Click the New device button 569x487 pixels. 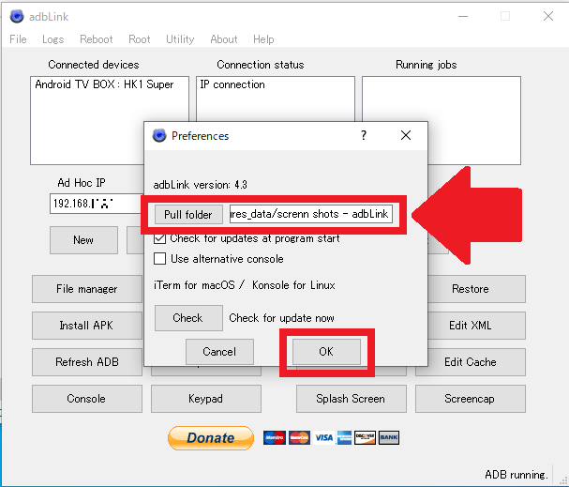point(83,240)
